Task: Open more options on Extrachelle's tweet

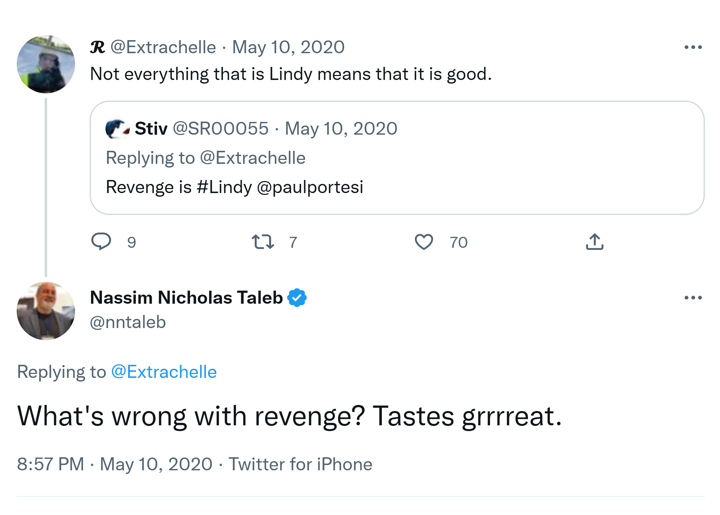Action: click(x=693, y=47)
